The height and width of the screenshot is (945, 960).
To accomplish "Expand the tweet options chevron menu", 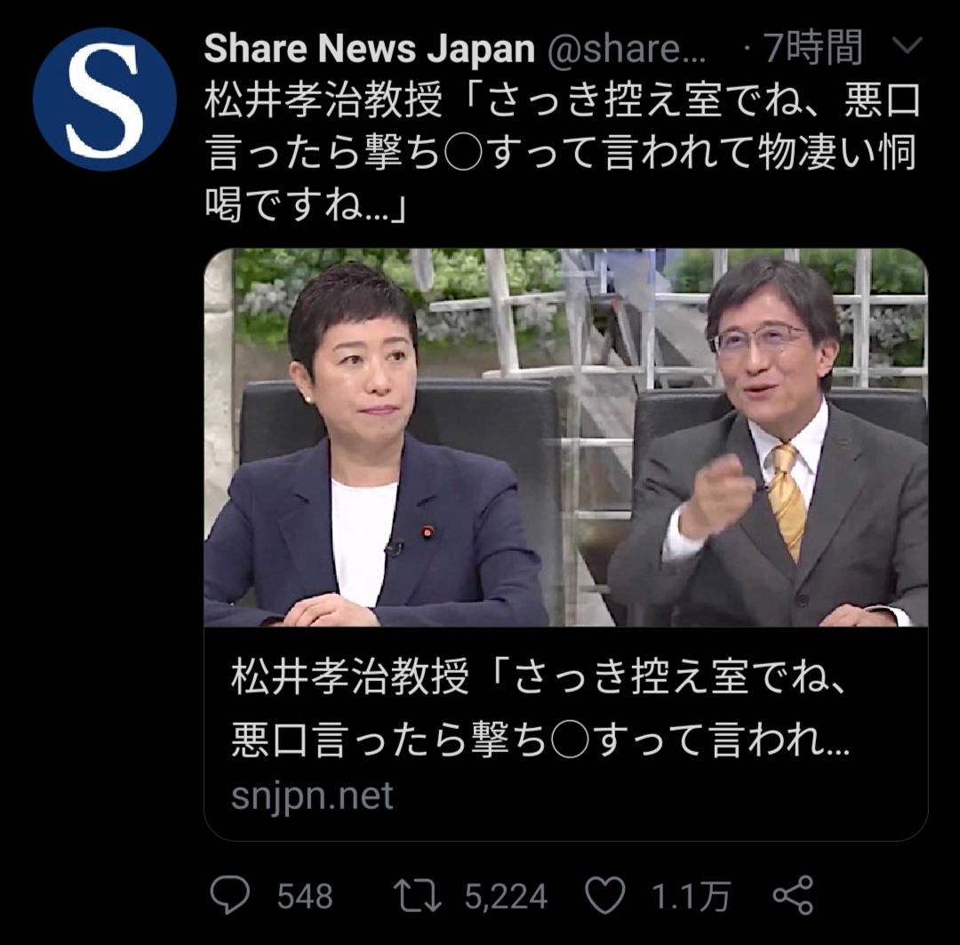I will (907, 46).
